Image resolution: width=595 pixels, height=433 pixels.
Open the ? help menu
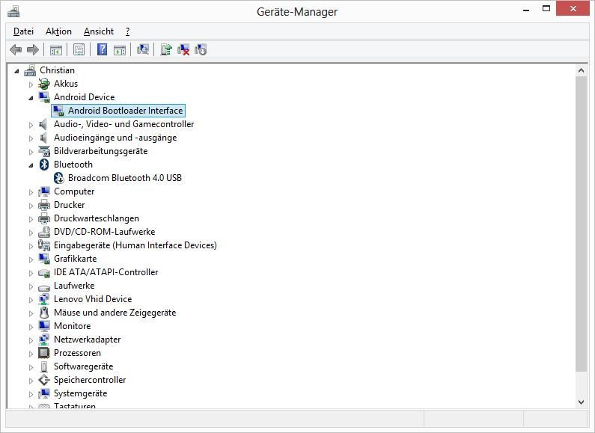click(x=127, y=31)
